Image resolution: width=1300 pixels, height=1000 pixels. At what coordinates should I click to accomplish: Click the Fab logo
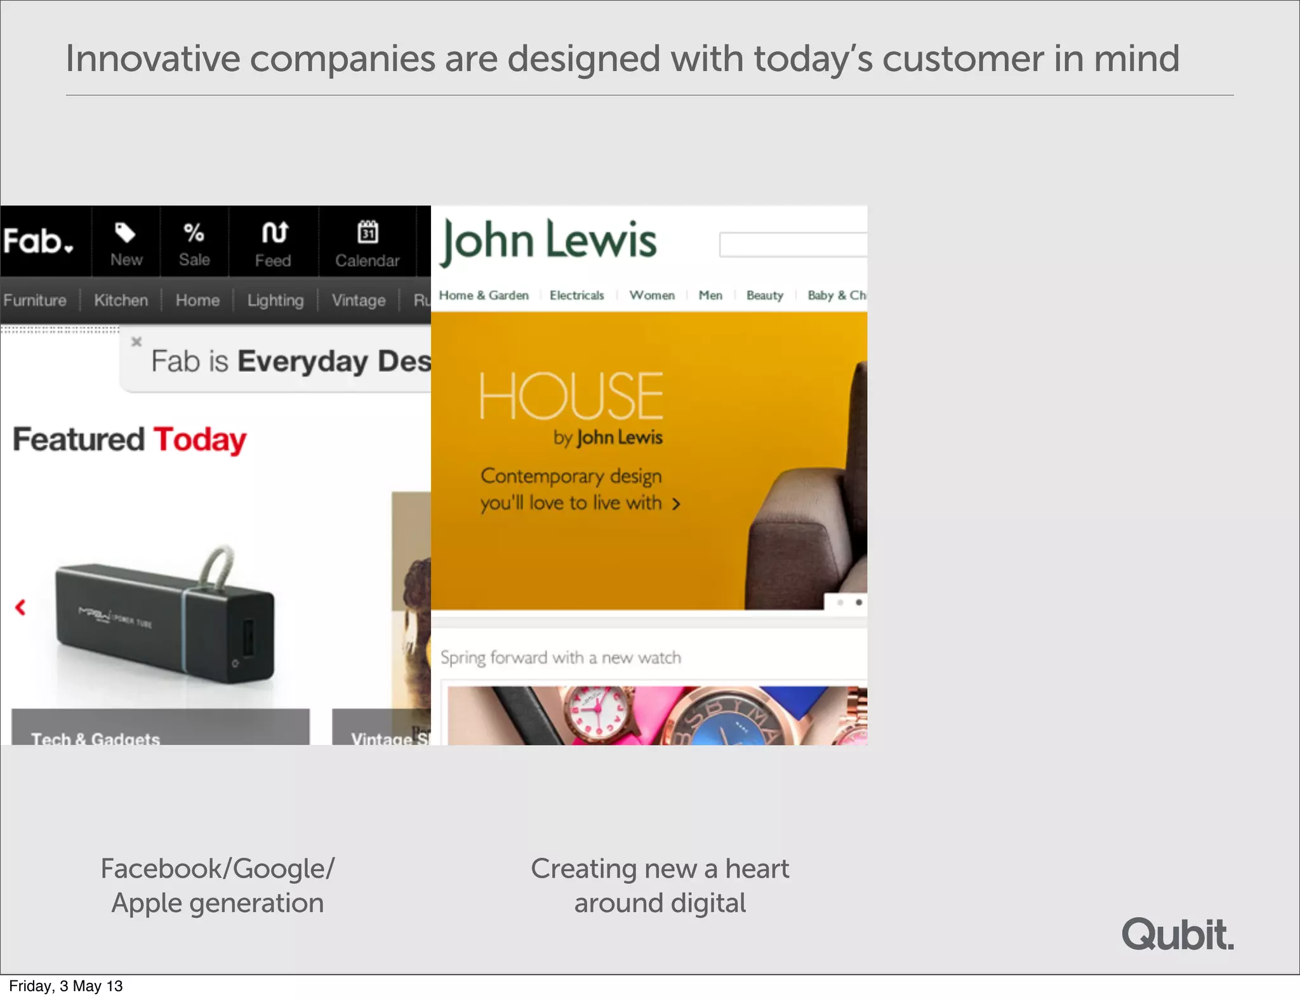tap(32, 241)
